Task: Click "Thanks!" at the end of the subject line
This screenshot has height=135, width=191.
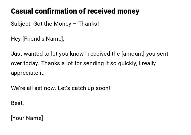Action: pyautogui.click(x=89, y=24)
